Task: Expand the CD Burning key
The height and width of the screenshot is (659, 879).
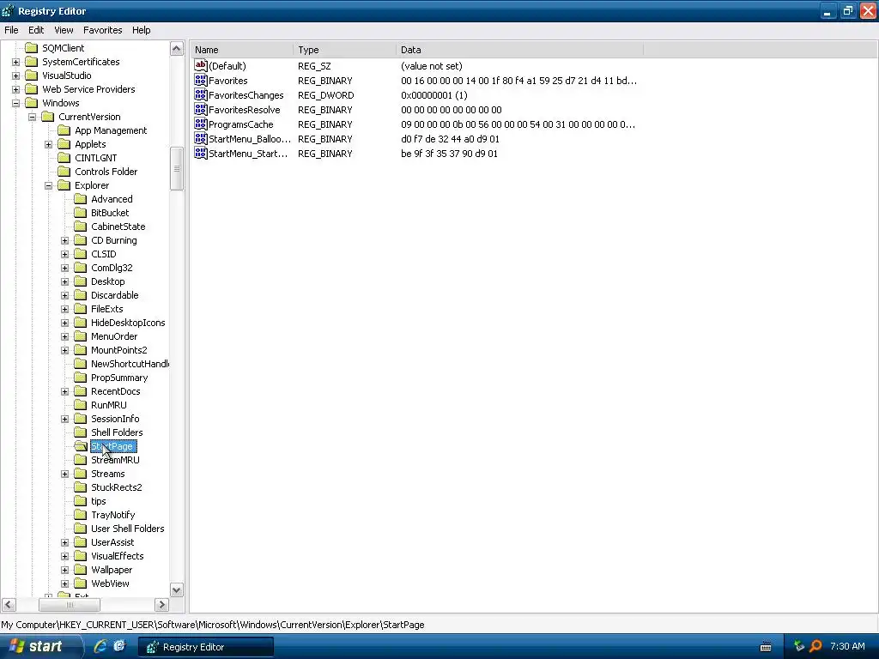Action: pos(64,240)
